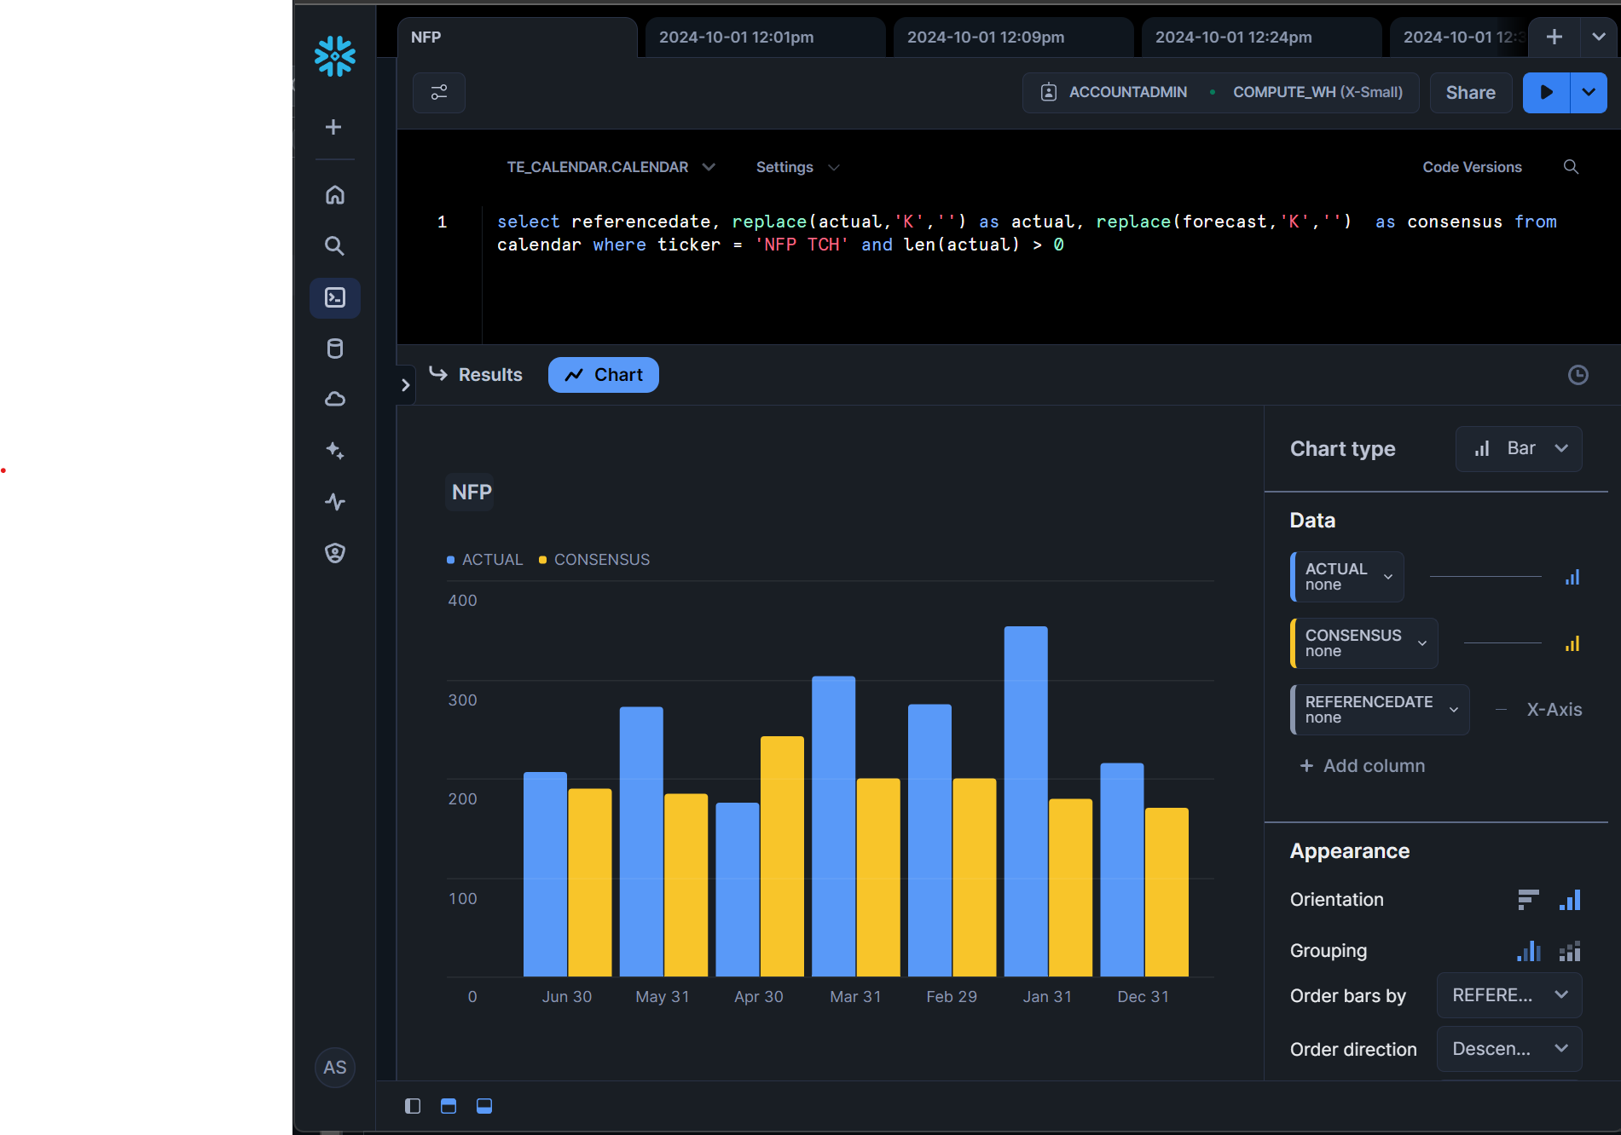Screen dimensions: 1621x1135
Task: Click the Share button
Action: pyautogui.click(x=1470, y=92)
